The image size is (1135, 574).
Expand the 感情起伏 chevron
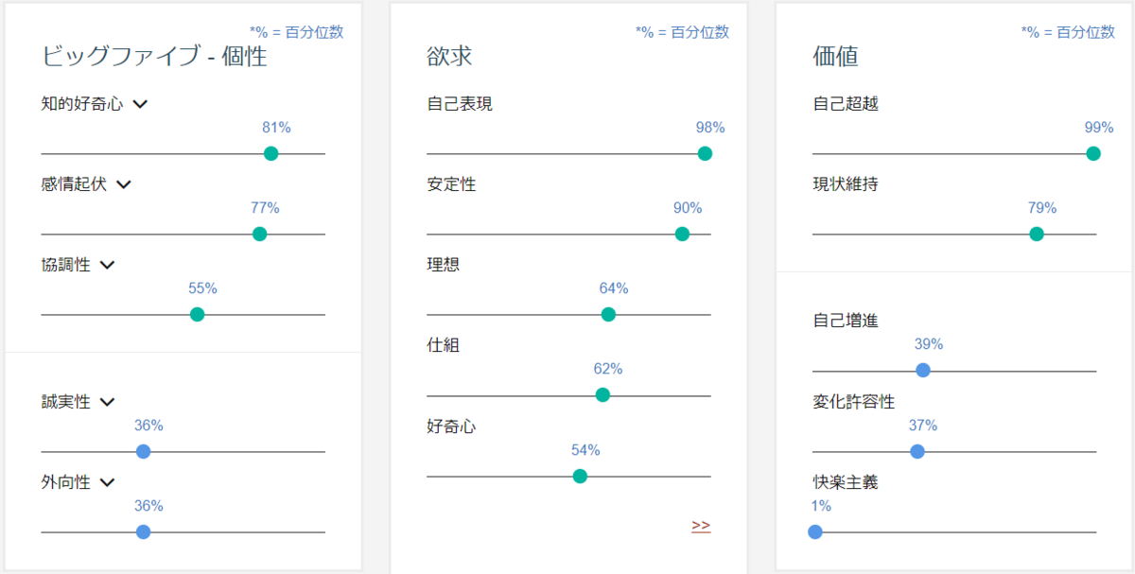tap(124, 184)
